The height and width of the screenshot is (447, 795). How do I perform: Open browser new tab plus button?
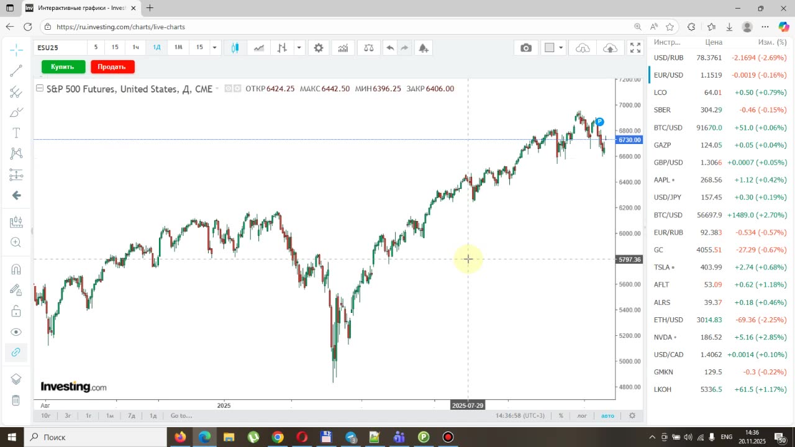point(150,8)
